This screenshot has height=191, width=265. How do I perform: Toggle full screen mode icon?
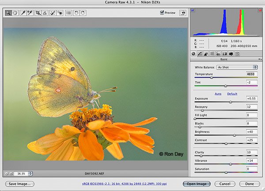click(x=183, y=13)
